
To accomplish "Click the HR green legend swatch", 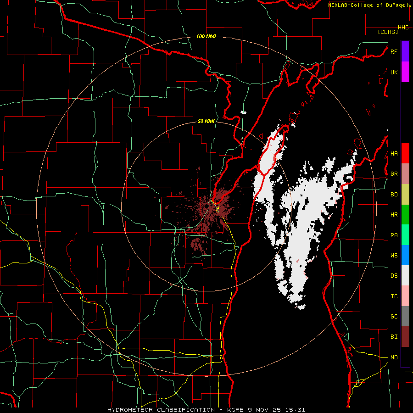I will pos(405,214).
